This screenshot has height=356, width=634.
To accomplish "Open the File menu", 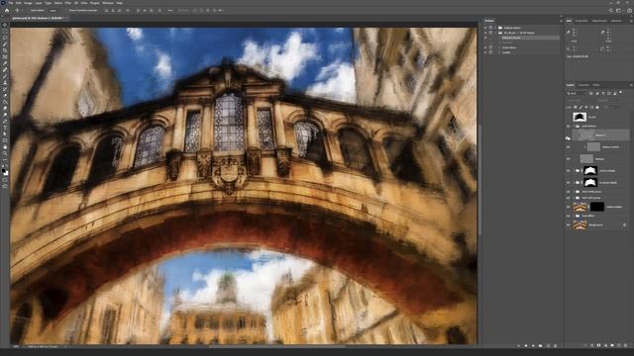I will coord(11,3).
